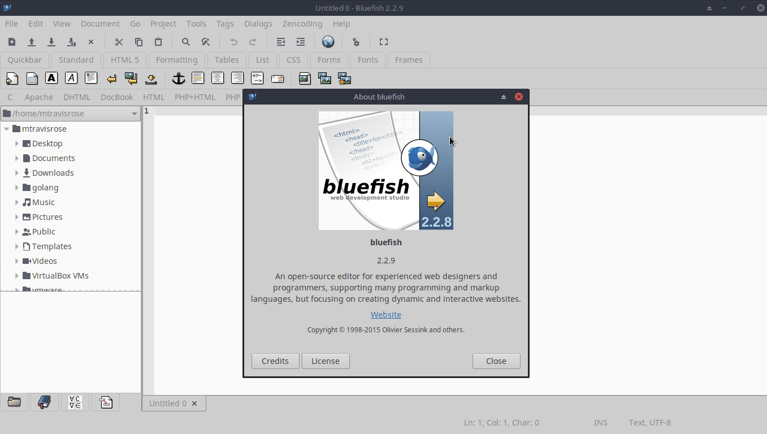Expand the Documents folder arrow
This screenshot has width=767, height=434.
tap(17, 158)
